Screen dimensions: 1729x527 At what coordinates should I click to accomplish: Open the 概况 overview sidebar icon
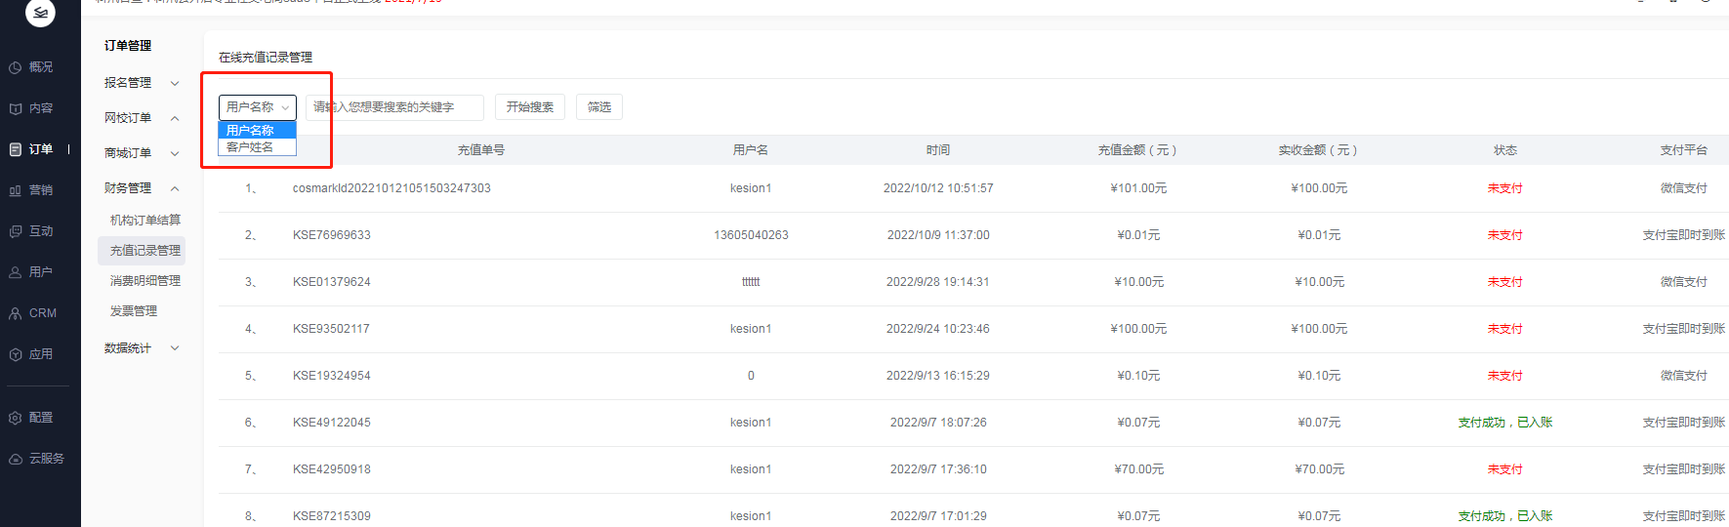click(16, 67)
